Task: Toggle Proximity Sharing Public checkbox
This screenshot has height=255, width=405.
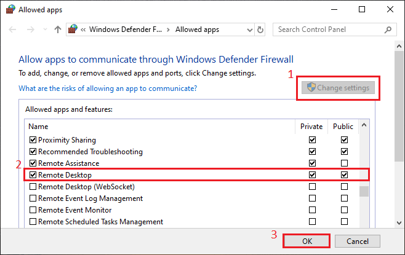Action: pos(344,139)
